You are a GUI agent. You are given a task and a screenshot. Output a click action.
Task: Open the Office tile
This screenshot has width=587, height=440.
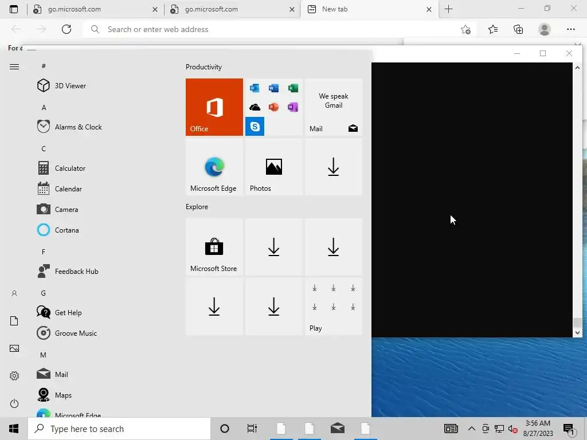click(x=214, y=107)
